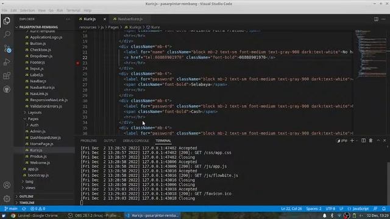The width and height of the screenshot is (390, 219).
Task: Toggle the breakpoint on line 23
Action: pos(78,63)
